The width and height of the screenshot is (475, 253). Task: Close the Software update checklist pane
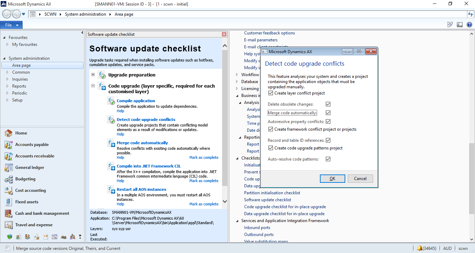(224, 34)
